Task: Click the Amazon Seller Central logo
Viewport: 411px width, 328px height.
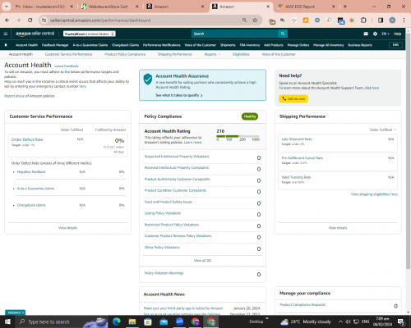Action: (x=35, y=34)
